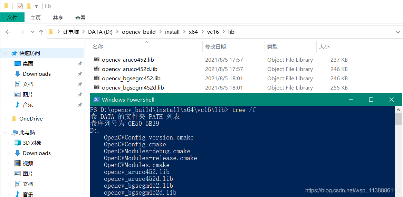Switch to the 共享 ribbon tab
The image size is (403, 197).
pos(58,18)
